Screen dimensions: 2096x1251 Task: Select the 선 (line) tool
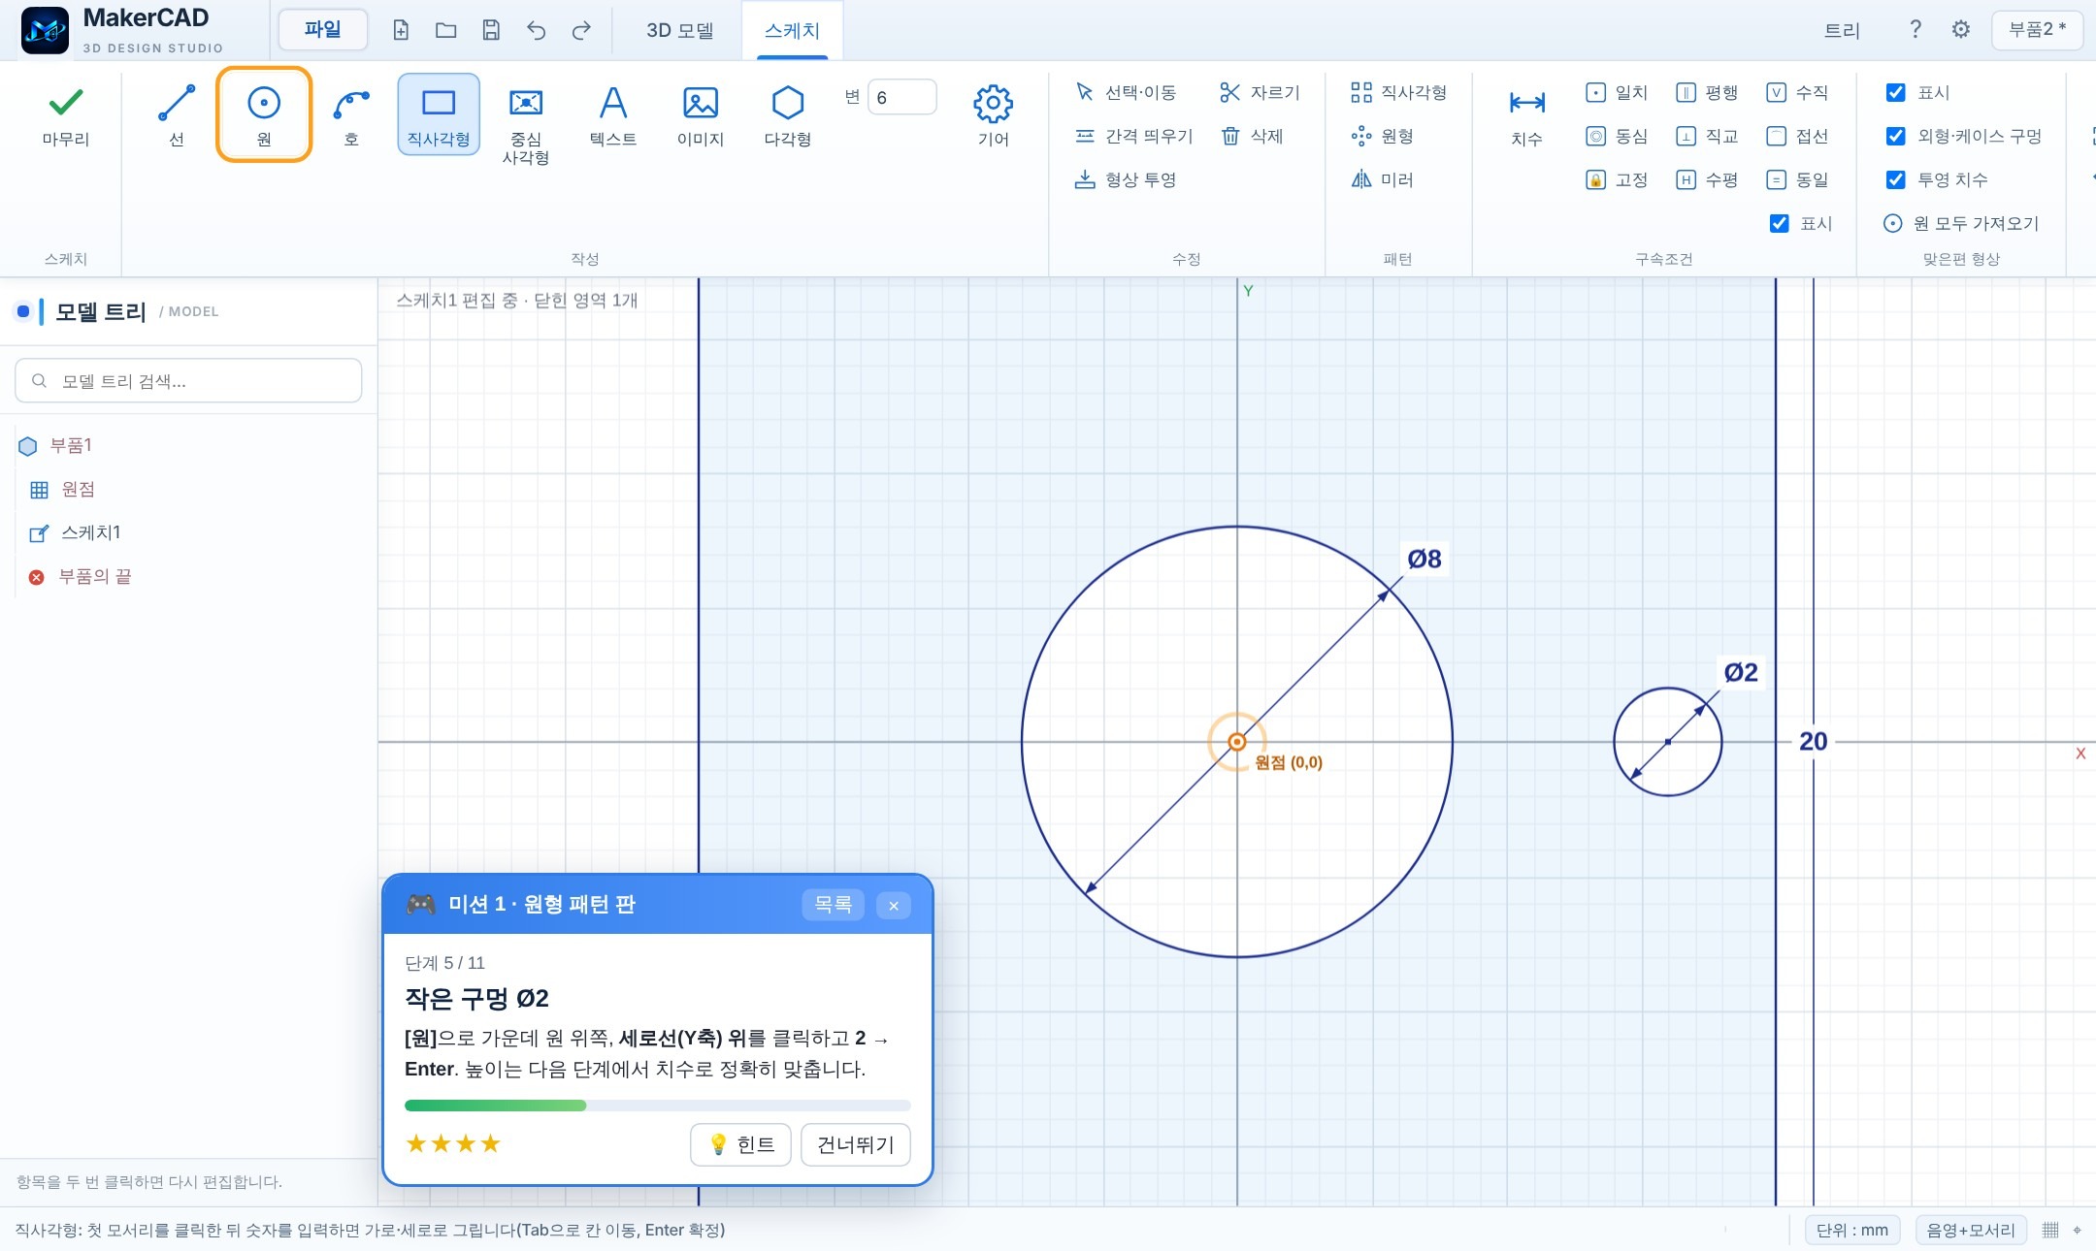point(177,114)
